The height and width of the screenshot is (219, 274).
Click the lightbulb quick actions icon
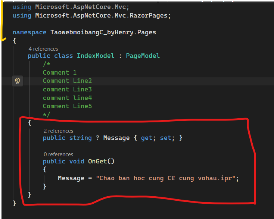18,81
